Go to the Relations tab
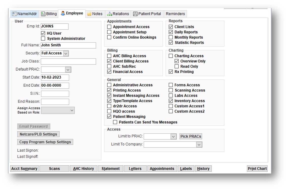This screenshot has width=288, height=190. (x=118, y=14)
